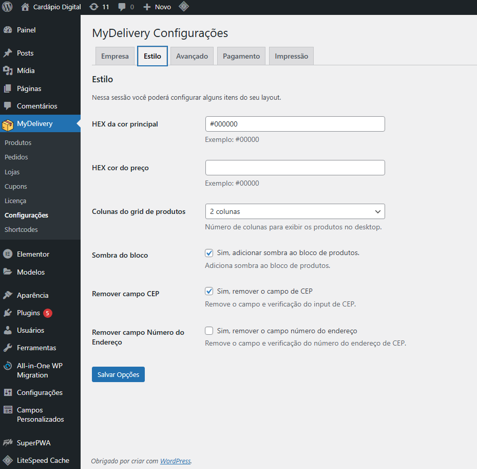Switch to the Avançado tab

(x=192, y=56)
